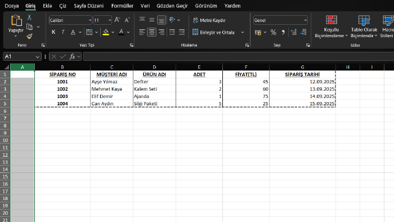Decrease font size with smaller A
The height and width of the screenshot is (222, 394).
click(x=127, y=20)
